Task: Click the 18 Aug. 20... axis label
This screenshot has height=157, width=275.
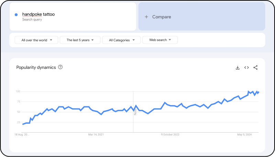Action: [x=22, y=135]
